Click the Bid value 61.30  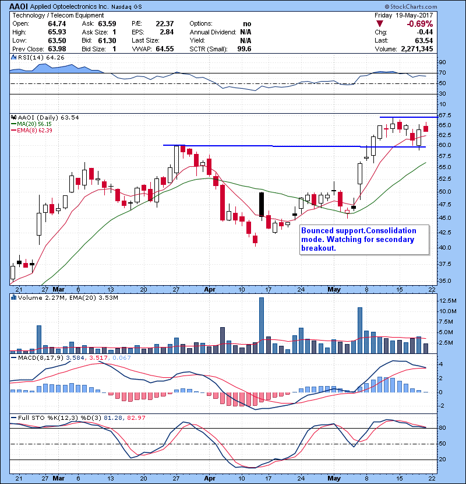coord(107,40)
